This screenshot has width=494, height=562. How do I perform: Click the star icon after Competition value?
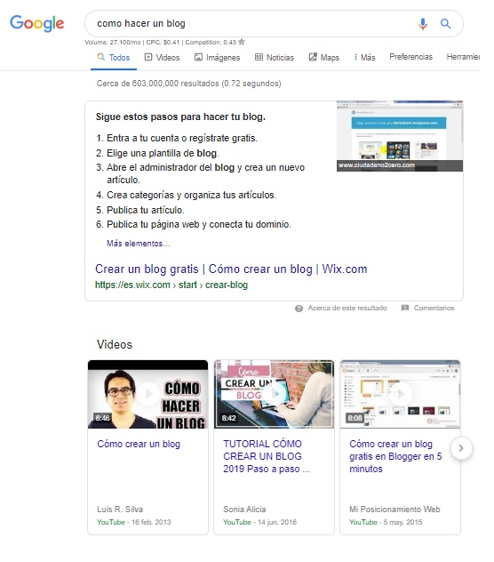click(x=242, y=42)
